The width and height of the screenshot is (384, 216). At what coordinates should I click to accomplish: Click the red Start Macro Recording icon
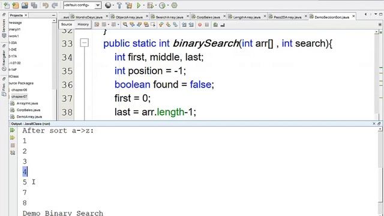(200, 25)
